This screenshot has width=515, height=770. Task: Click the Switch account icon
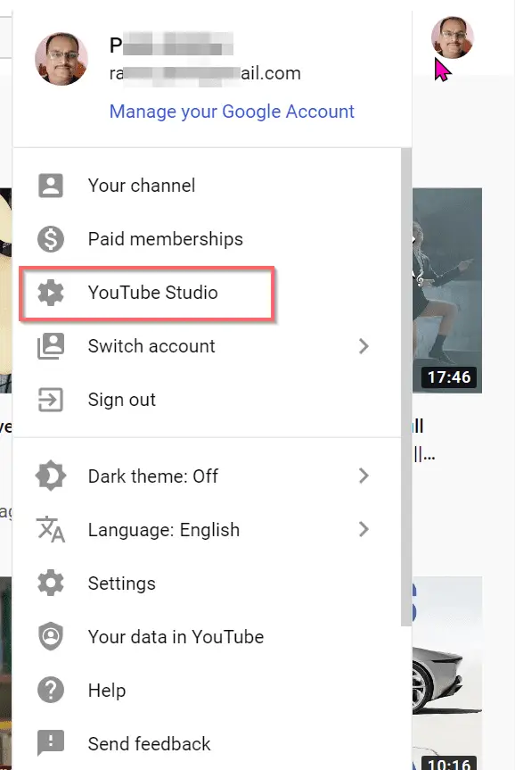coord(51,346)
